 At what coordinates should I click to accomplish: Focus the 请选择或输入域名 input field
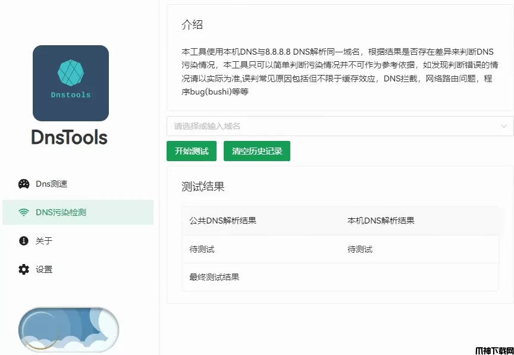coord(340,126)
